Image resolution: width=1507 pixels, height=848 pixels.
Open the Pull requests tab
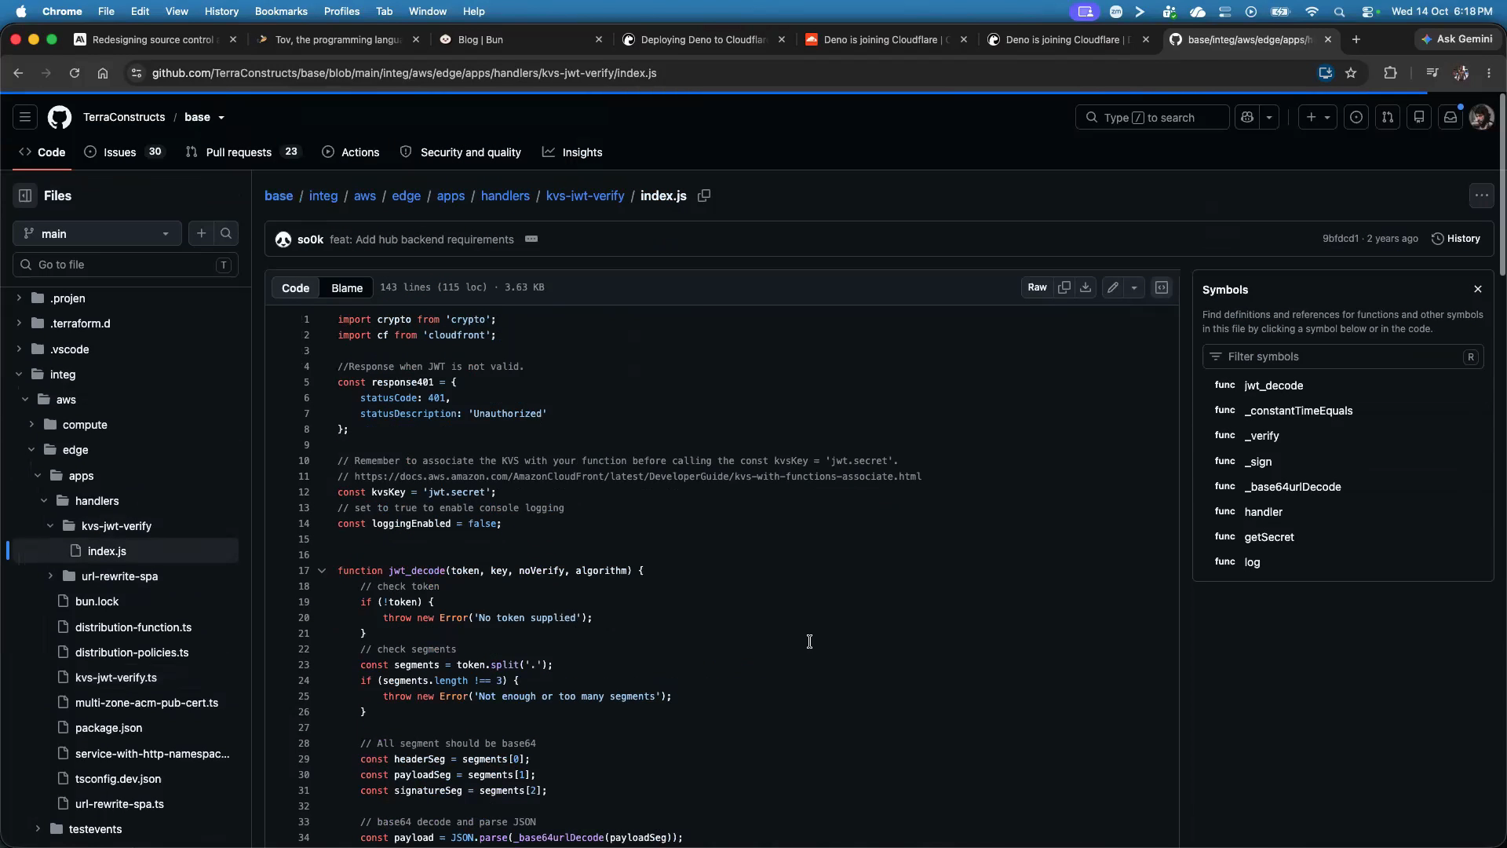(244, 152)
